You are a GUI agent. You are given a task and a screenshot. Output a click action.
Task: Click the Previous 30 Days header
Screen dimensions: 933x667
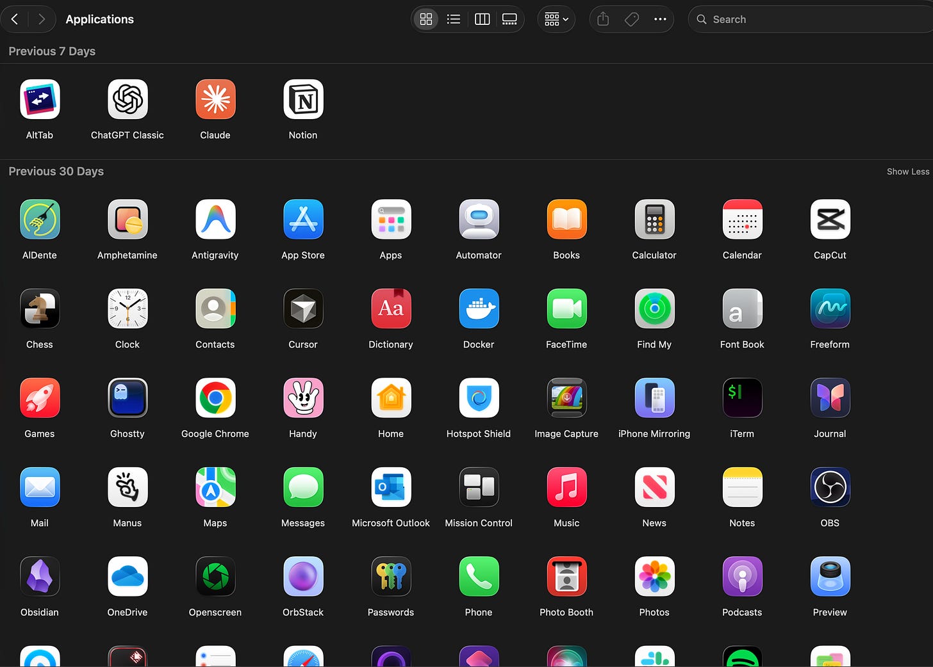coord(56,172)
